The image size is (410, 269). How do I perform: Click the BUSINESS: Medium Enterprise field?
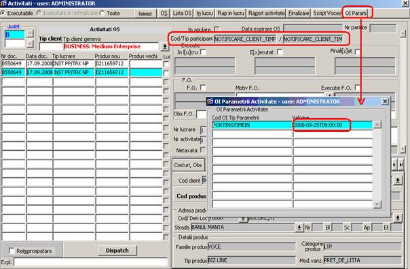click(x=111, y=47)
